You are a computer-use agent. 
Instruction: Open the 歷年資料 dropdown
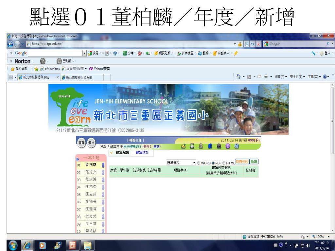pyautogui.click(x=181, y=163)
